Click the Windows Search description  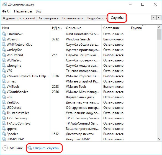click(78, 39)
